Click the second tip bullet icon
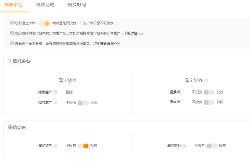Viewport: 250px width, 162px height. tap(12, 33)
